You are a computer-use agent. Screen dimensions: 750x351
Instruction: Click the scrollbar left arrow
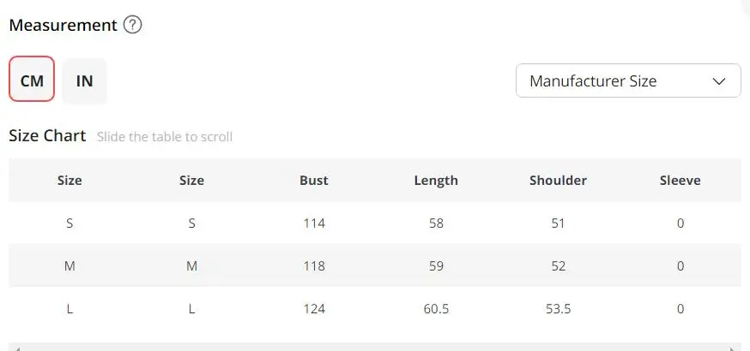(17, 348)
